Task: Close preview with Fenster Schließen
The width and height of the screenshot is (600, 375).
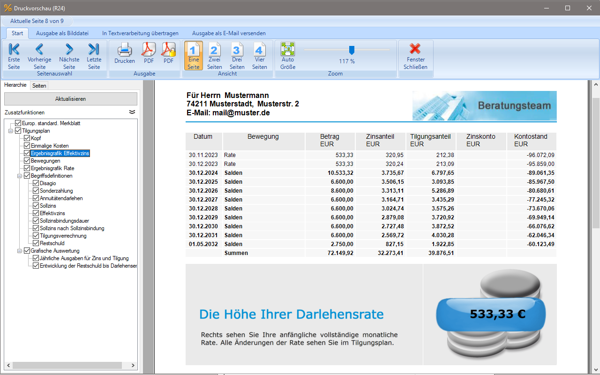Action: pyautogui.click(x=415, y=56)
